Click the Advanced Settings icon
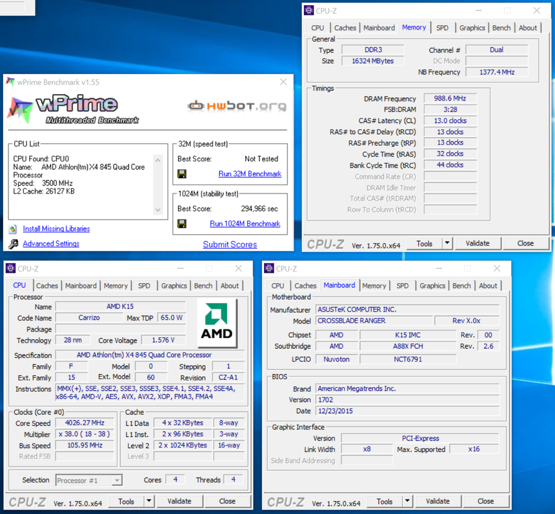The width and height of the screenshot is (555, 514). pyautogui.click(x=12, y=243)
